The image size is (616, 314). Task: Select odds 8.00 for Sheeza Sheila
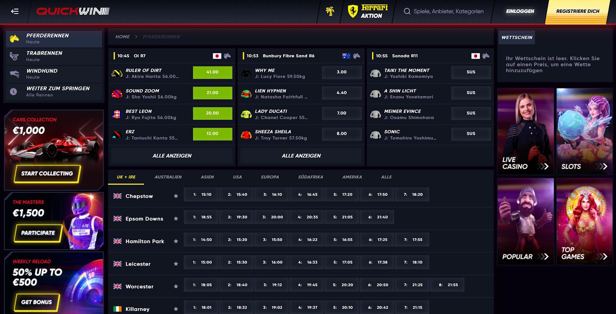(342, 134)
